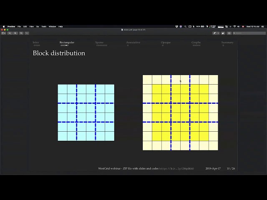Click the battery status icon
This screenshot has width=267, height=200.
point(203,27)
